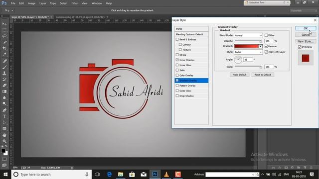The image size is (319, 179).
Task: Select the Blur tool
Action: [x=4, y=97]
